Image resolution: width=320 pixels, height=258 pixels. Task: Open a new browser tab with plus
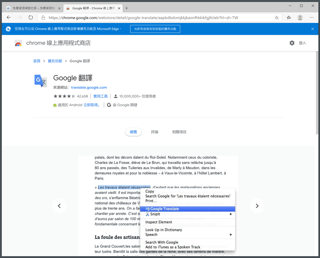[127, 8]
